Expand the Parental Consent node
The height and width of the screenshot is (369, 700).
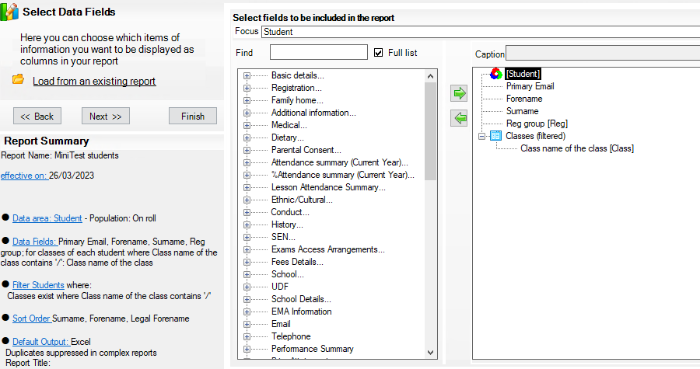[247, 151]
